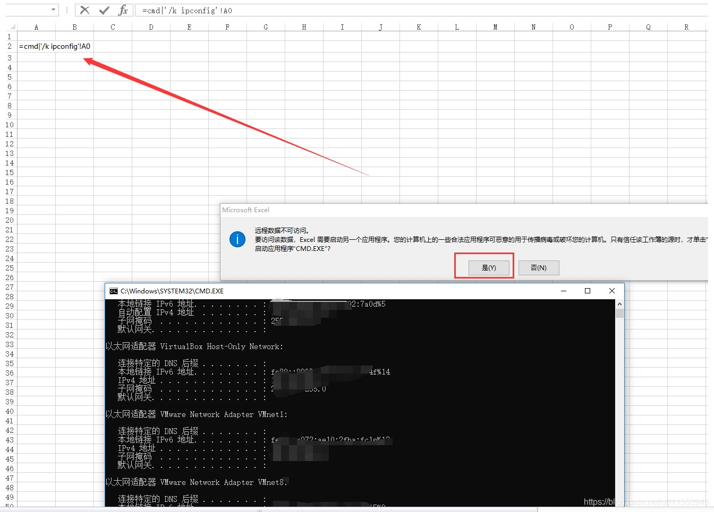Select column H header
Viewport: 714px width, 512px height.
(304, 27)
